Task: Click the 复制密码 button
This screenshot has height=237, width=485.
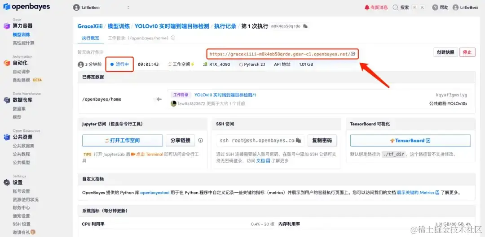Action: [x=322, y=140]
